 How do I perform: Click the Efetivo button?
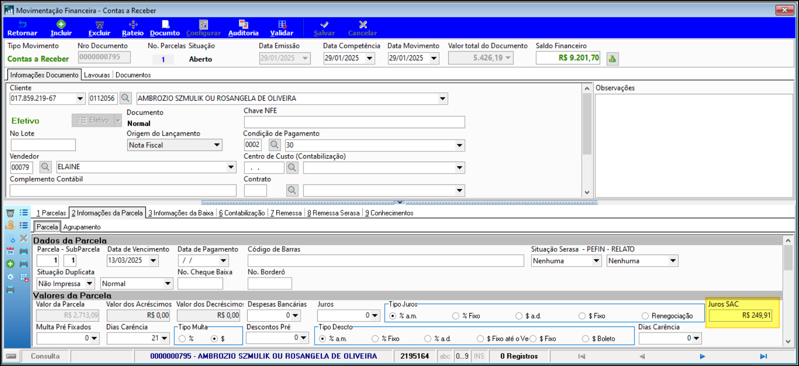pos(93,120)
